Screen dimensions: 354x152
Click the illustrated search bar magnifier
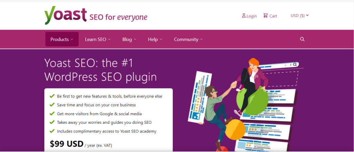click(295, 65)
